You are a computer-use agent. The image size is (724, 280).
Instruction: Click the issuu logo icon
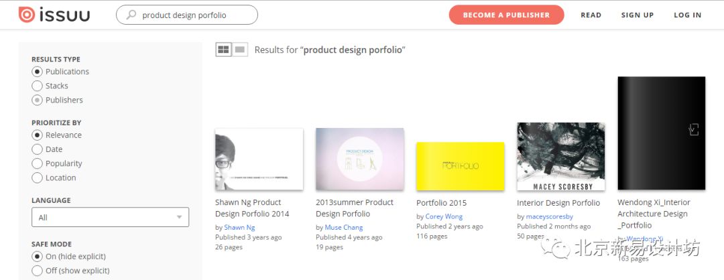26,15
